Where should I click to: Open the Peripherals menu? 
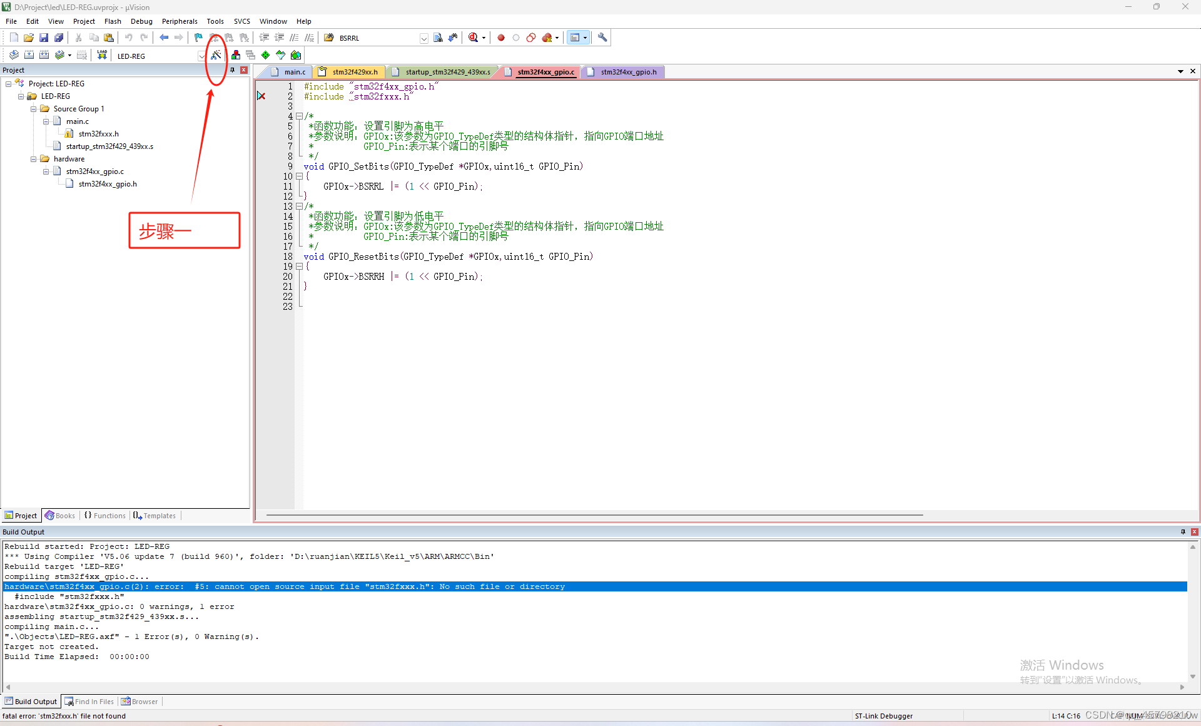(x=179, y=21)
